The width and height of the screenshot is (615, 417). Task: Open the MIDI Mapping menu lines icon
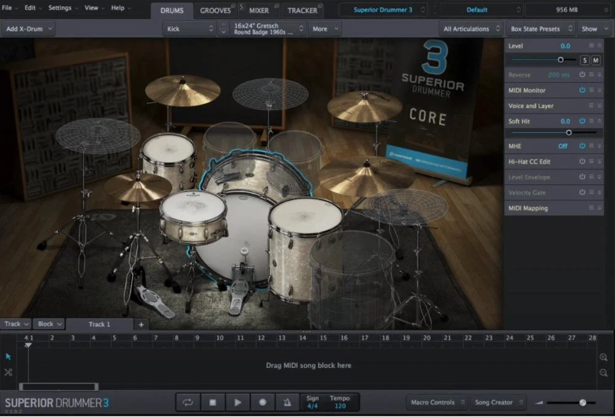point(591,208)
